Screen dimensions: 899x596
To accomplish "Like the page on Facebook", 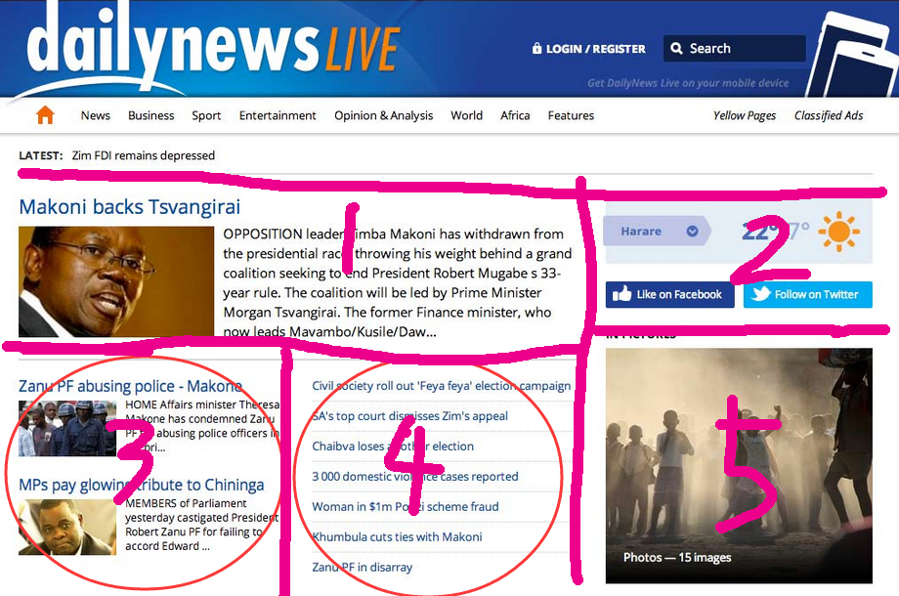I will coord(669,294).
